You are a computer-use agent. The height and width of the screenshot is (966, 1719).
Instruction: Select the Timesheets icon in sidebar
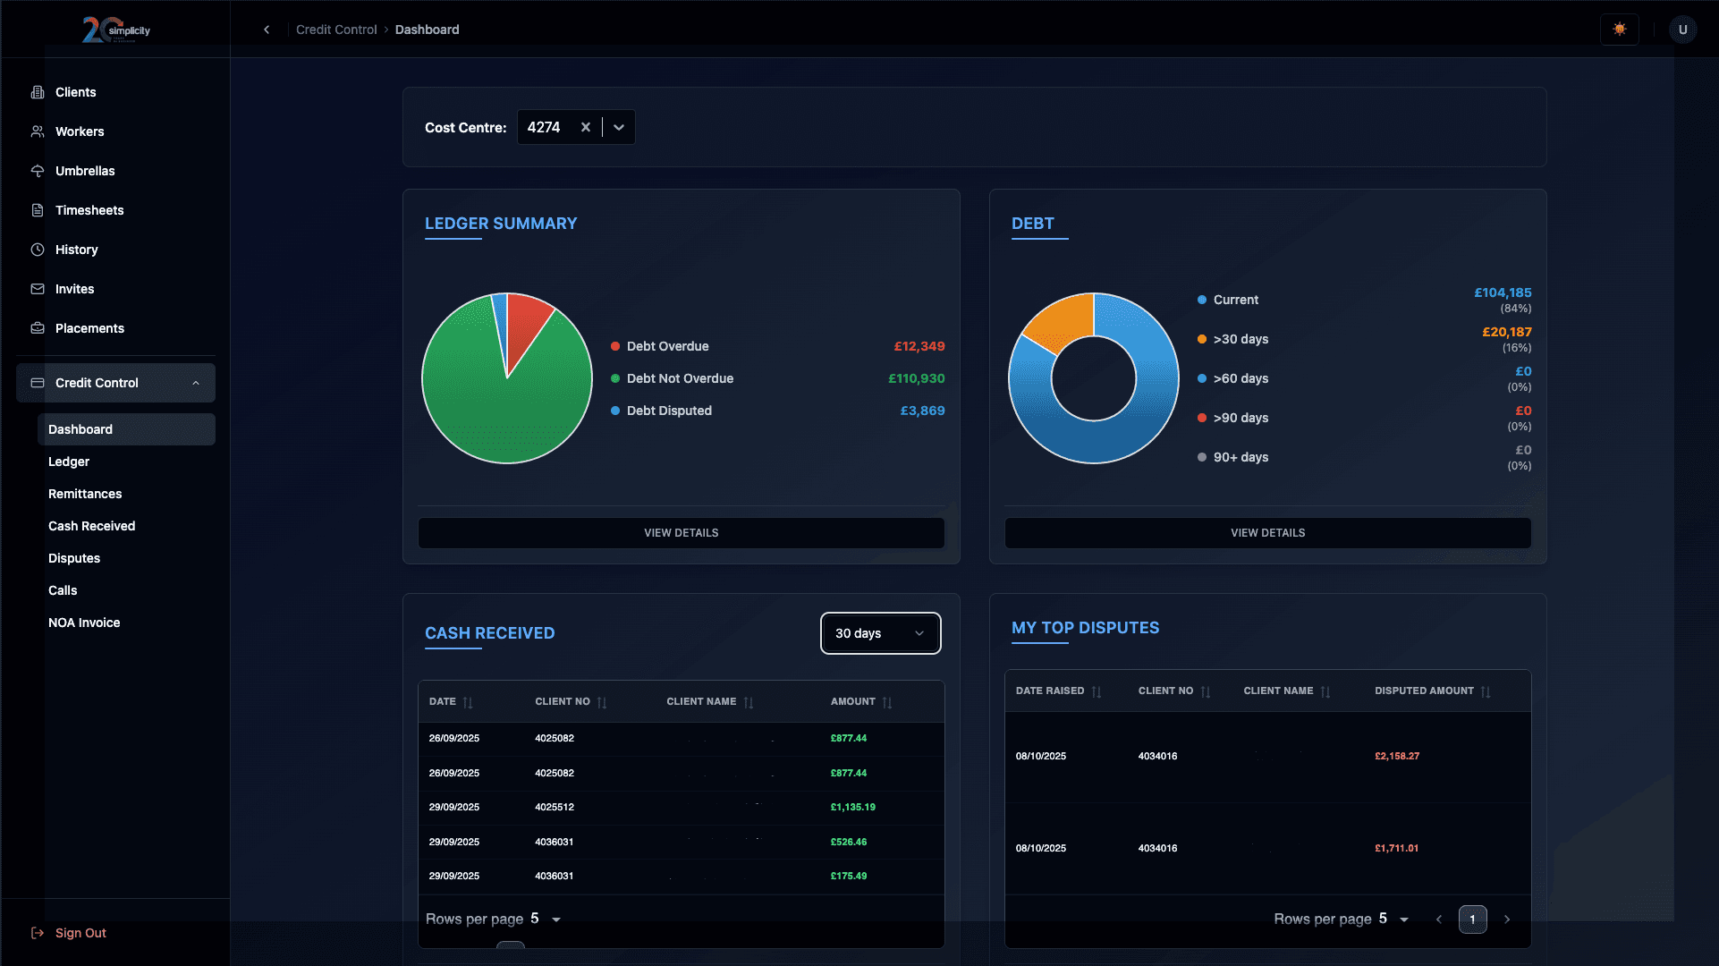38,210
